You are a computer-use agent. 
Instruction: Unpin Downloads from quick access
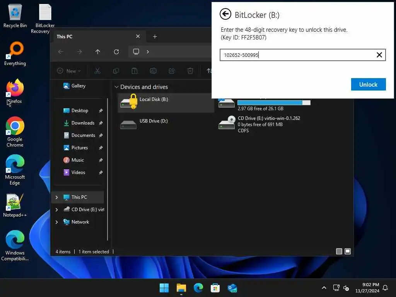(x=101, y=123)
